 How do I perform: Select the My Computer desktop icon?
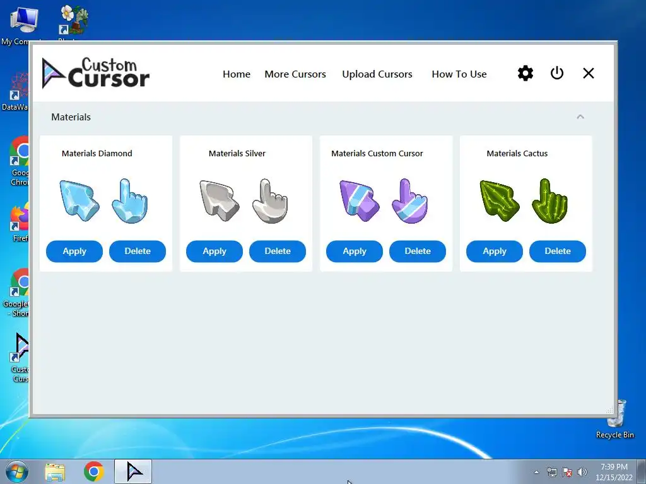[x=21, y=25]
